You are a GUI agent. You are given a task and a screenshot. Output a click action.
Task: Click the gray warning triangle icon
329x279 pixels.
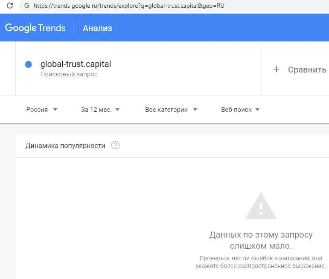coord(261,206)
